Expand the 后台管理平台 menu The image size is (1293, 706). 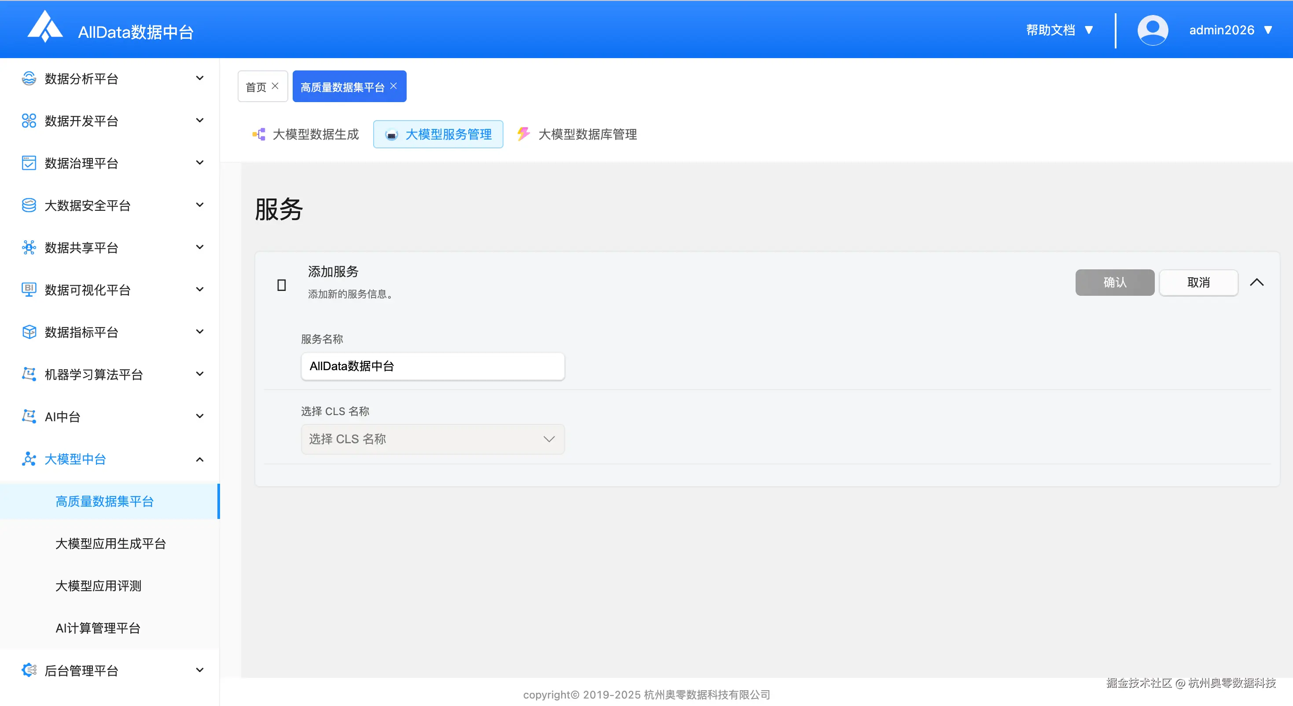tap(199, 670)
